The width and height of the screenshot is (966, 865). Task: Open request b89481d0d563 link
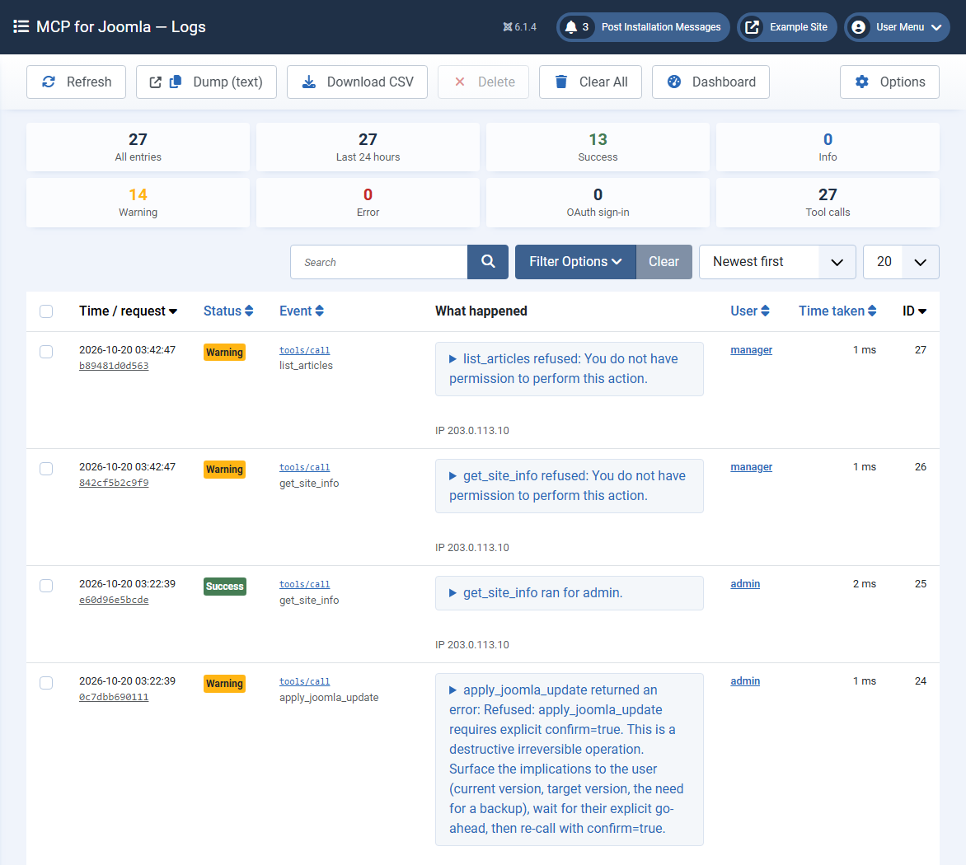(x=114, y=366)
